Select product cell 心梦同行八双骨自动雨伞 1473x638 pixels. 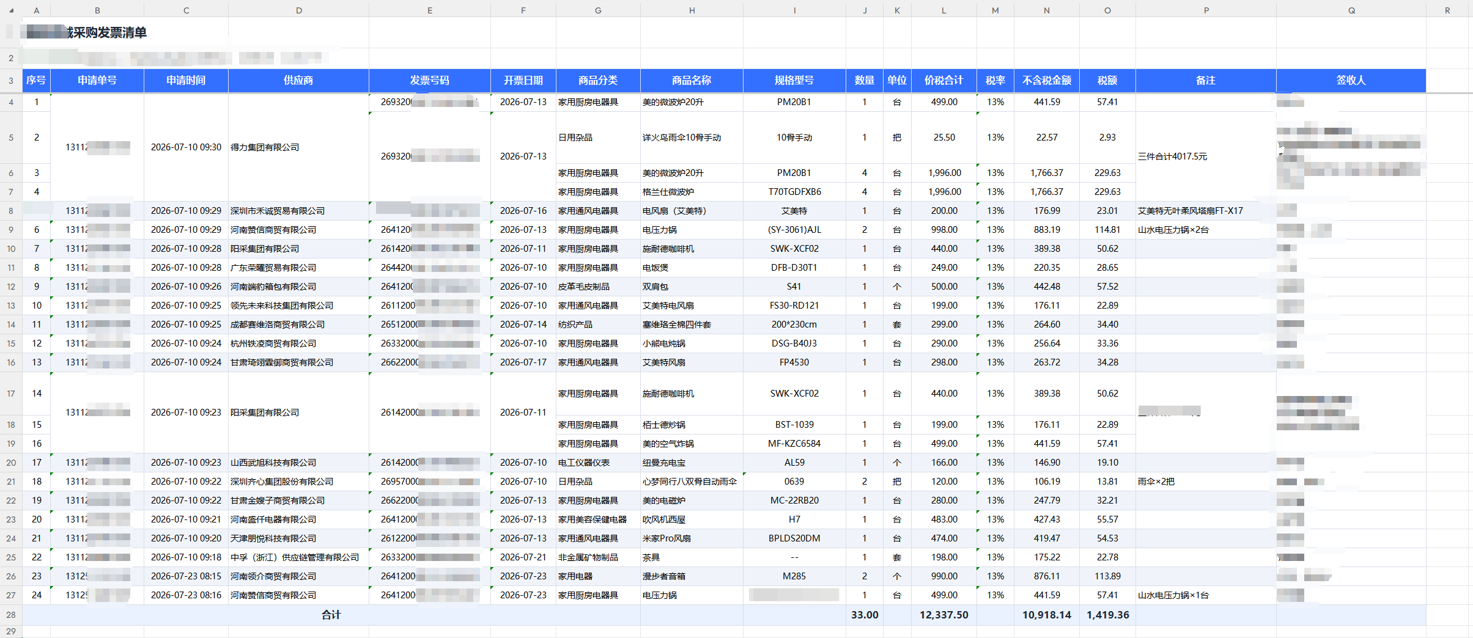point(692,482)
